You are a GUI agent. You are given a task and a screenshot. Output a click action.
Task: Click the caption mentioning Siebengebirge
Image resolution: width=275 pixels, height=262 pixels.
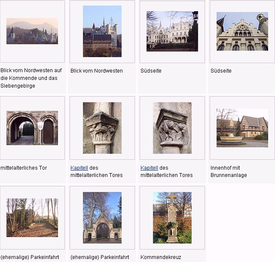(x=31, y=78)
